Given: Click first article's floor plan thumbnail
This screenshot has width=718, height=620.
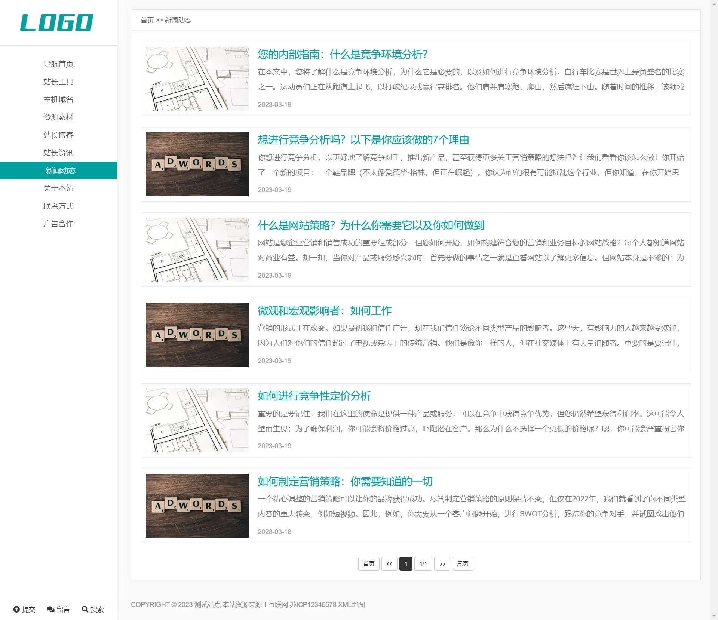Looking at the screenshot, I should (197, 79).
